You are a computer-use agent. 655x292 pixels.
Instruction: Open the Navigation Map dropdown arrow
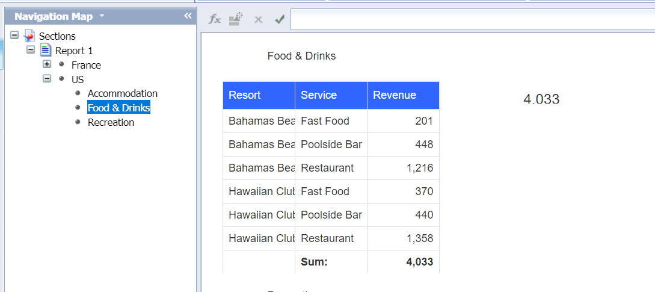[102, 16]
